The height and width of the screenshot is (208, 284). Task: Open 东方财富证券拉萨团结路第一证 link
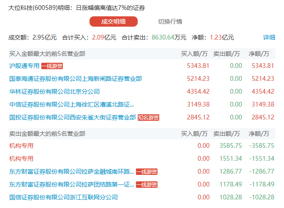point(72,184)
